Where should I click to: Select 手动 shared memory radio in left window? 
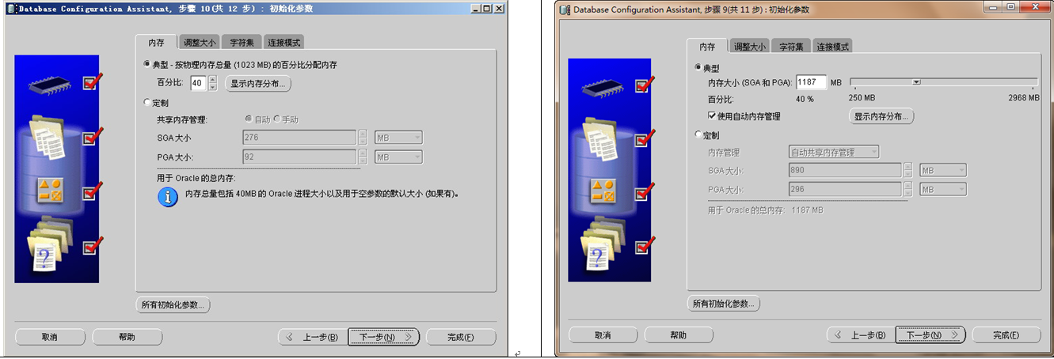point(276,119)
